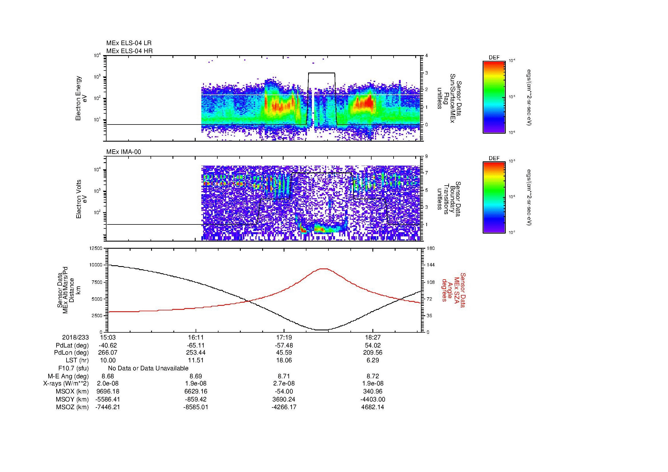Image resolution: width=668 pixels, height=472 pixels.
Task: Click the 'MEx ELS-04 LR' title text
Action: click(x=129, y=43)
